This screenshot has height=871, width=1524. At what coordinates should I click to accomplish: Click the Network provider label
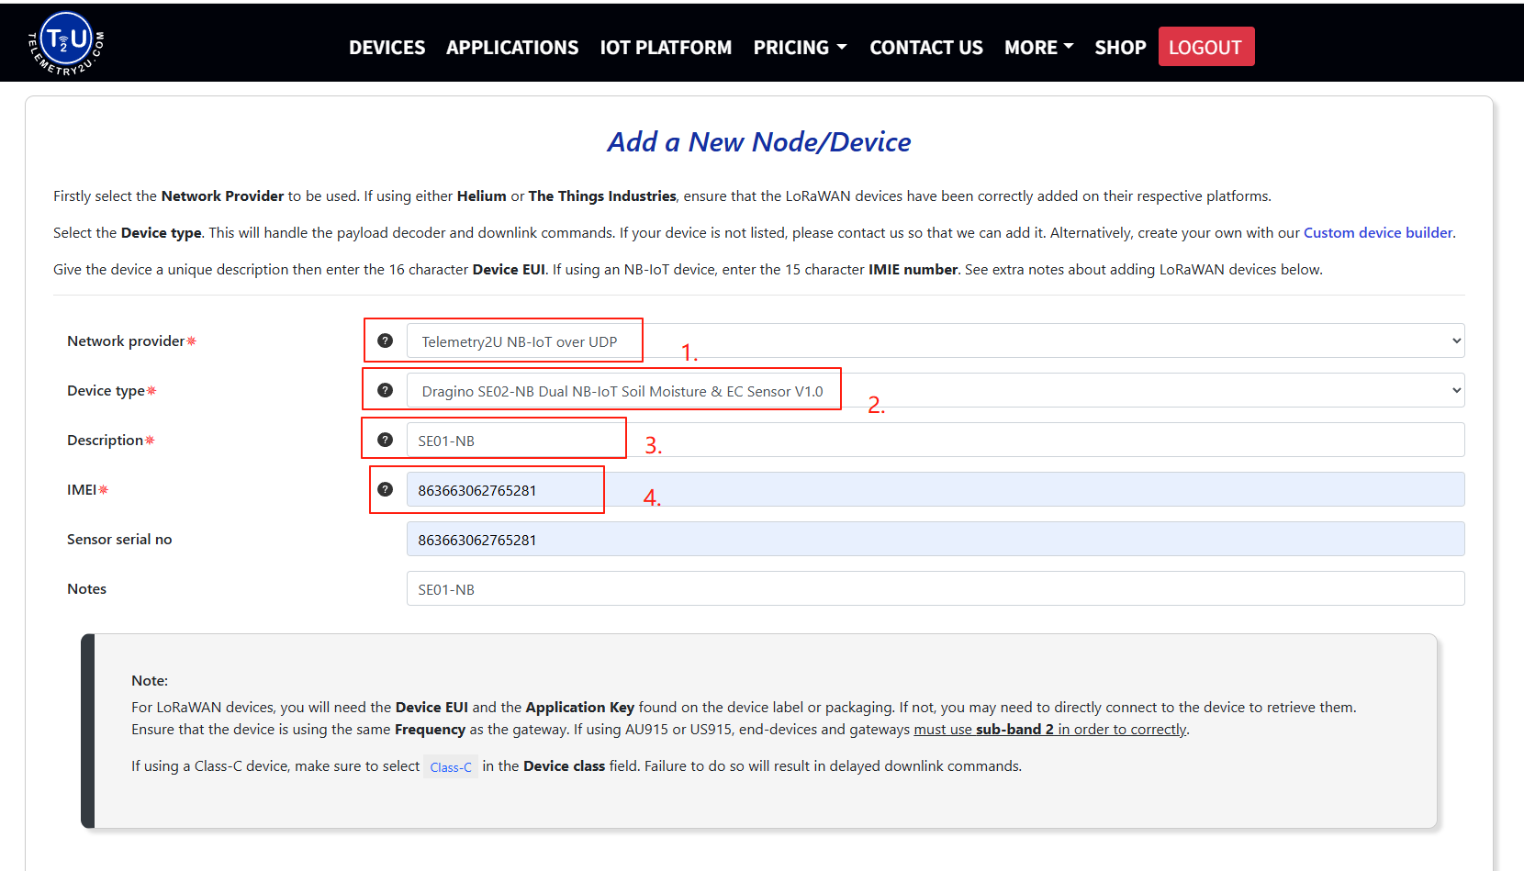point(126,341)
